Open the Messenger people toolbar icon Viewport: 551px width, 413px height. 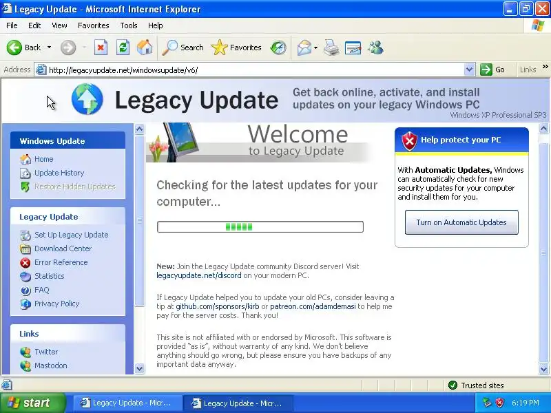pos(375,47)
